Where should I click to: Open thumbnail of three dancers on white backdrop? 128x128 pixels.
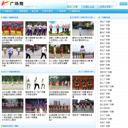point(36,83)
